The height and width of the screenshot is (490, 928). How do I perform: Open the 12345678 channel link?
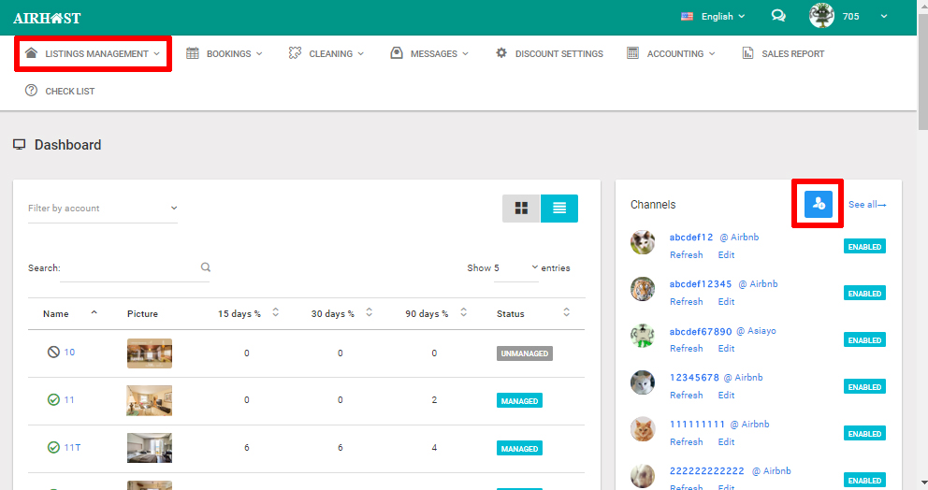pos(694,378)
